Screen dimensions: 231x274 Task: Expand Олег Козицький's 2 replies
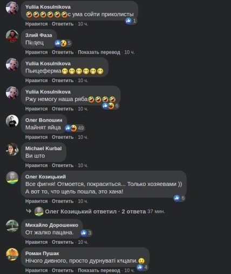[133, 211]
